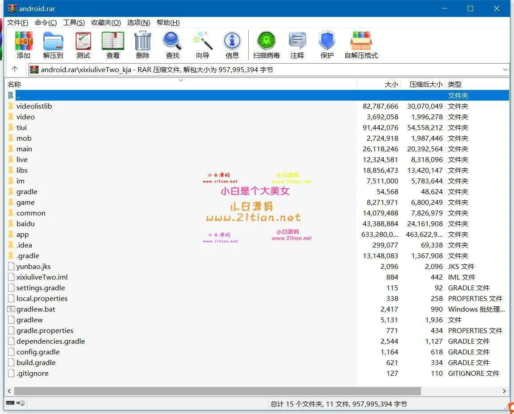The image size is (514, 414).
Task: Click the 测试 (Test) archive icon
Action: click(x=83, y=41)
